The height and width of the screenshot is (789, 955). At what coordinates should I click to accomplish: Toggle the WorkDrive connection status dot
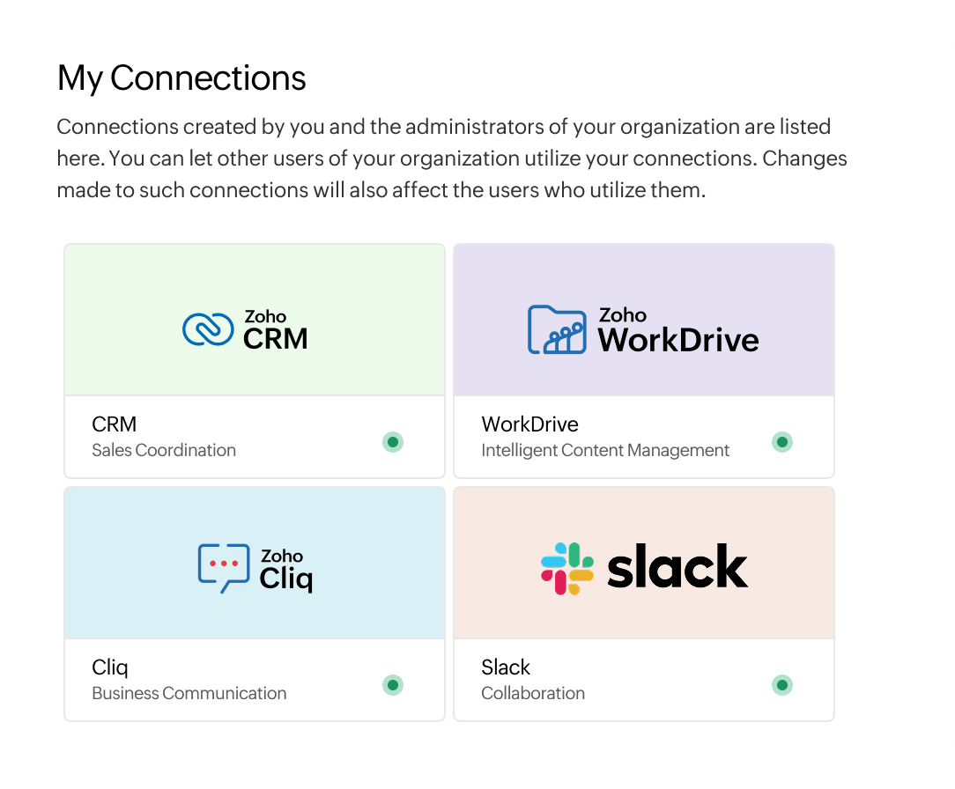782,442
